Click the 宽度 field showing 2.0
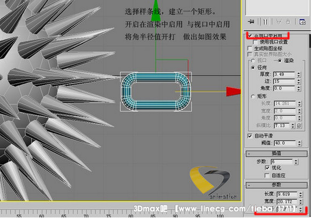 pyautogui.click(x=285, y=111)
